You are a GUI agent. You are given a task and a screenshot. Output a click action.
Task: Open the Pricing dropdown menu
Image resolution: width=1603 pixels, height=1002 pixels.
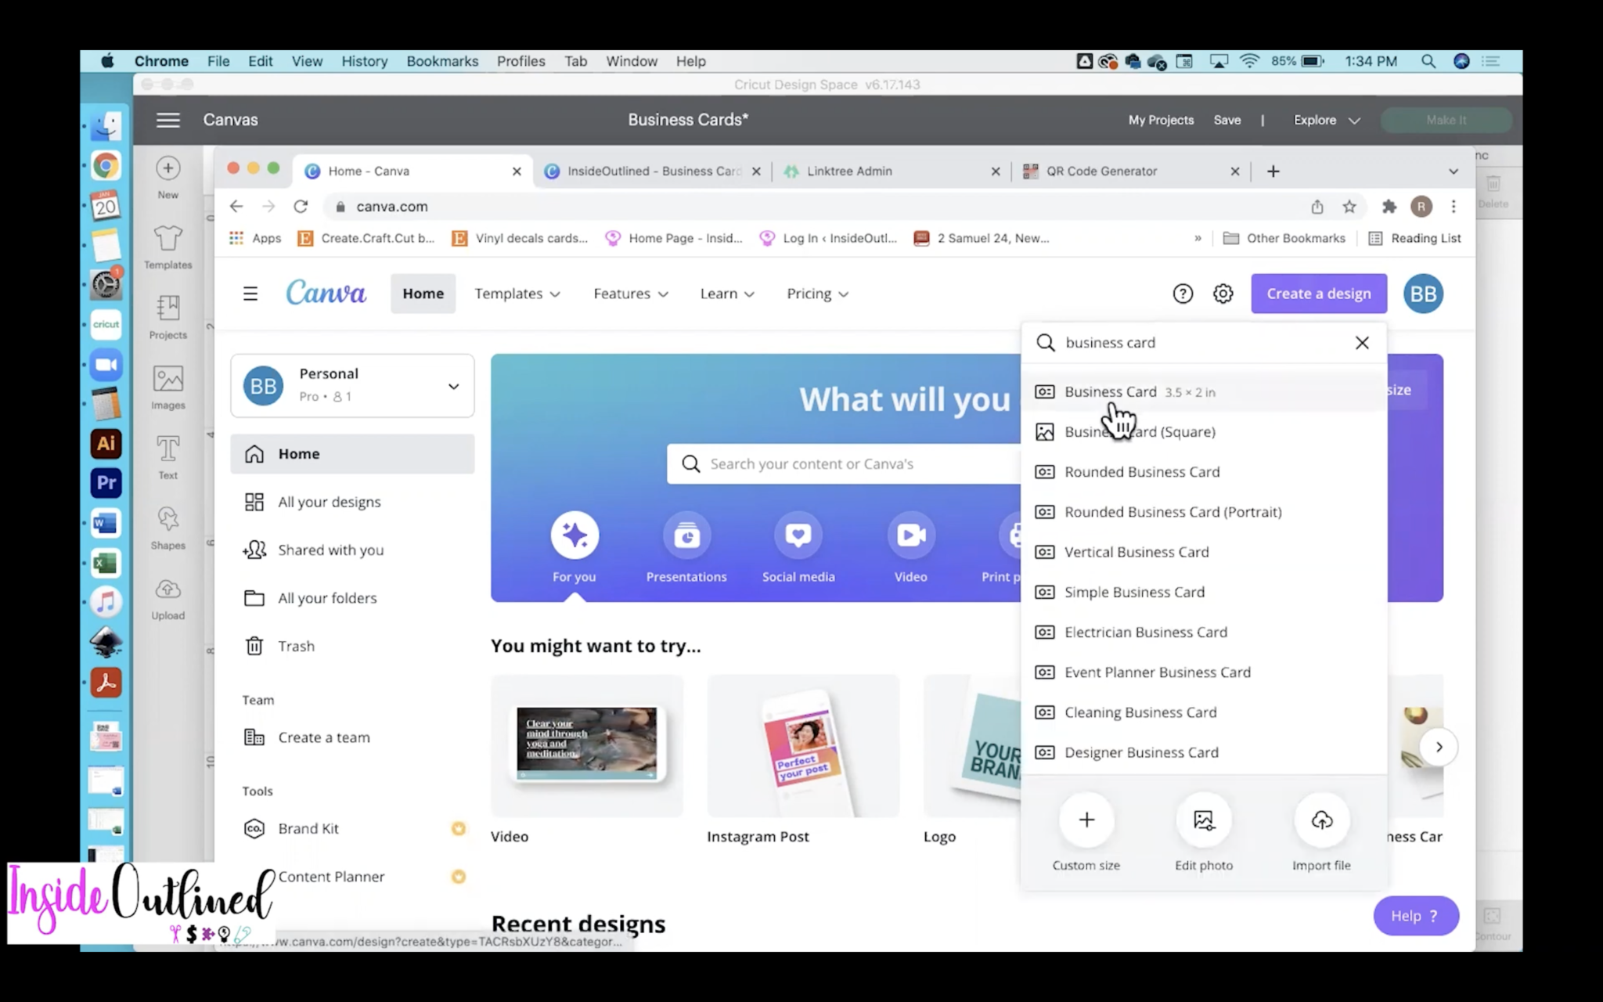point(817,294)
